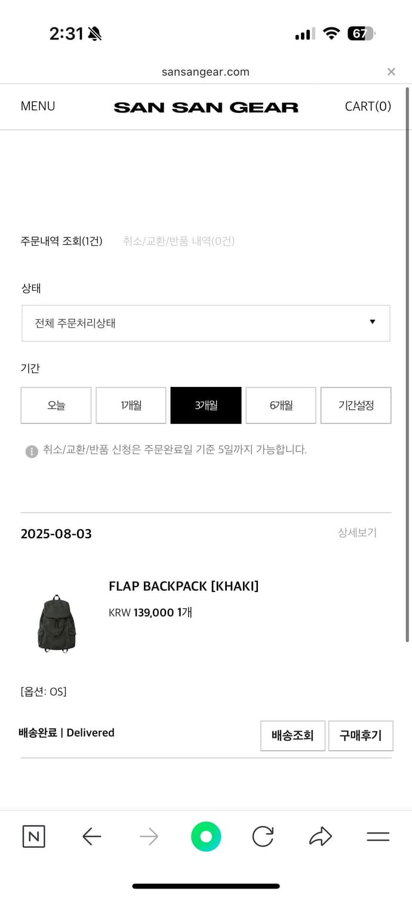The height and width of the screenshot is (897, 412).
Task: Switch to 취소/교환/반품 내역 tab
Action: 179,241
